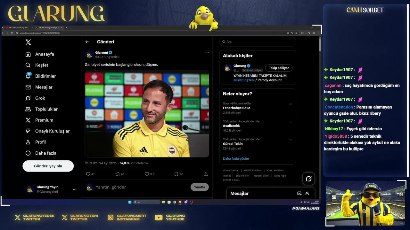Open the post photo of coach
Viewport: 410px width, 230px height.
147,114
